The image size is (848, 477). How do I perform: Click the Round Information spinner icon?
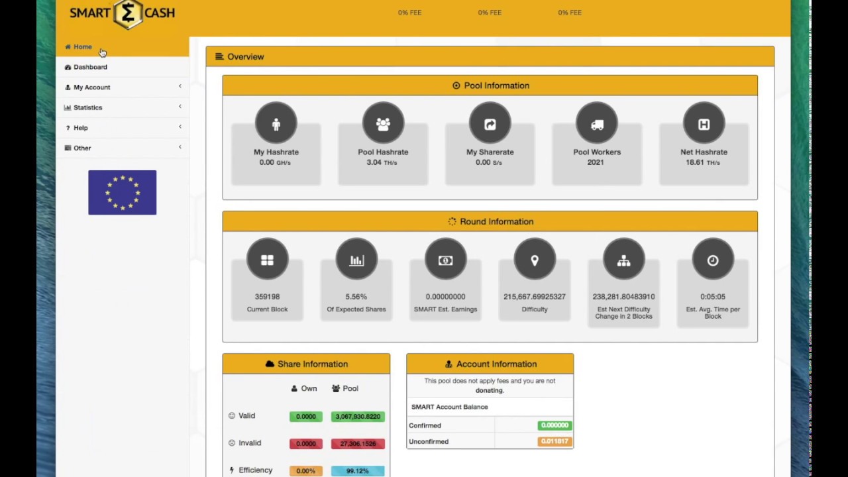tap(452, 222)
